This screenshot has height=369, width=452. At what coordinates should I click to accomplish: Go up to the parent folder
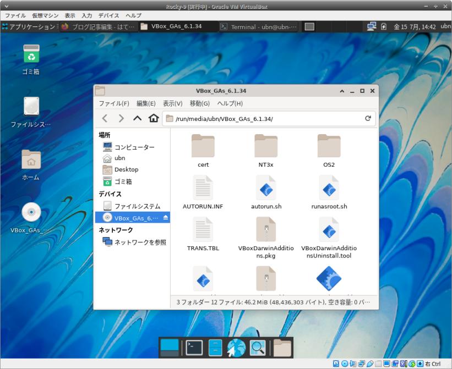[138, 118]
